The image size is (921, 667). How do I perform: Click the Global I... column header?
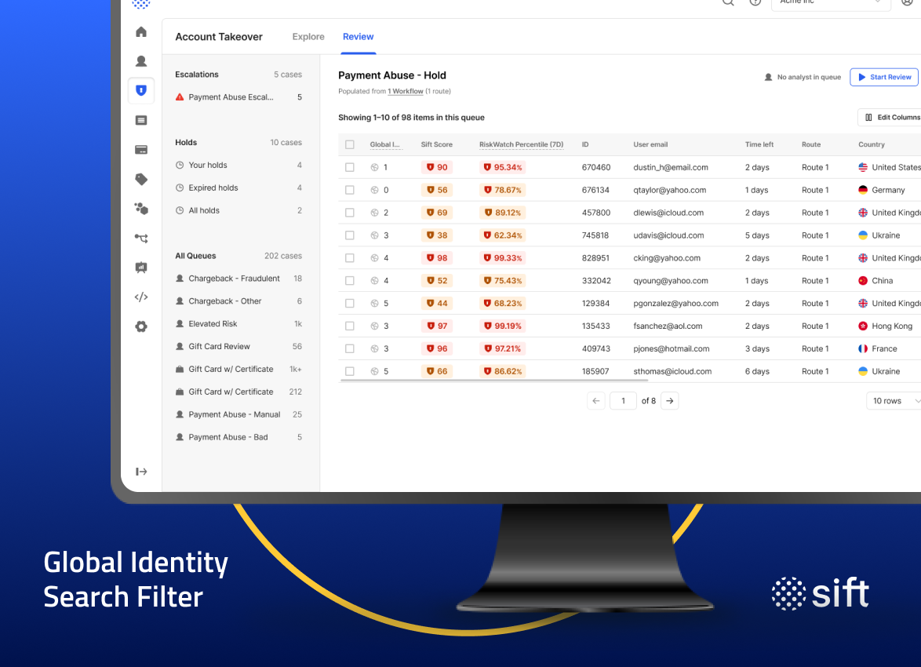[384, 144]
